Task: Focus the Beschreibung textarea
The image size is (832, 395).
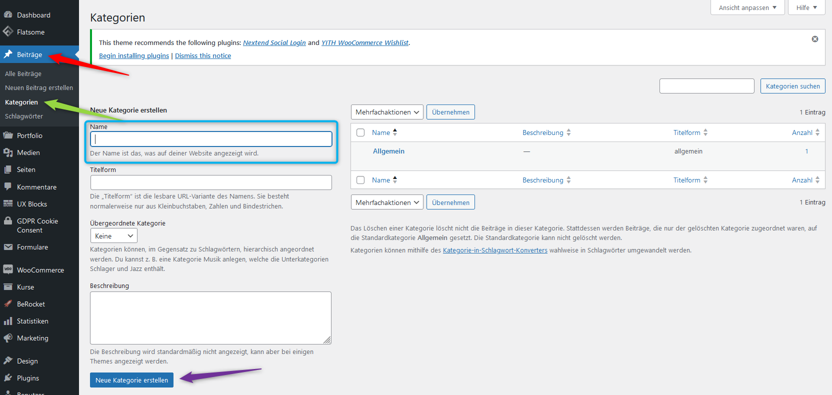Action: coord(210,318)
